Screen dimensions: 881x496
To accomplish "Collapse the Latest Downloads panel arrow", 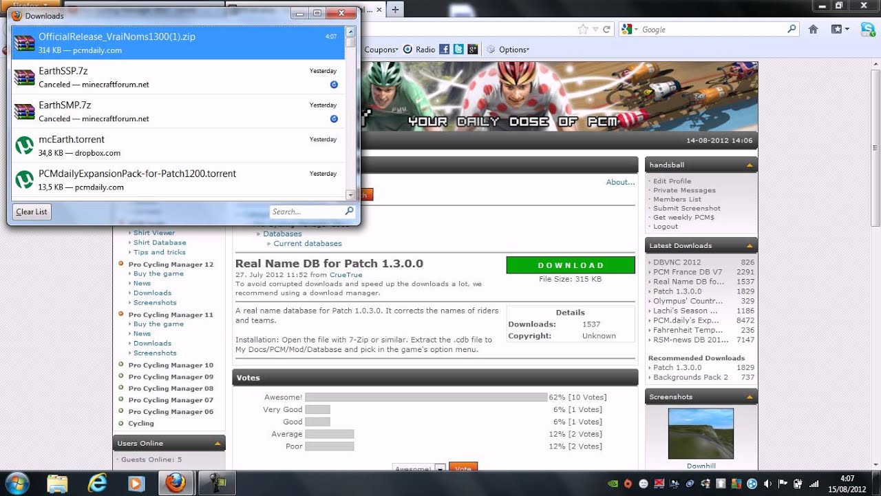I will 749,246.
